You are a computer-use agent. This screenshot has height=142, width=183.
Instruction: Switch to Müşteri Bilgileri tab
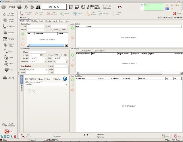25,21
